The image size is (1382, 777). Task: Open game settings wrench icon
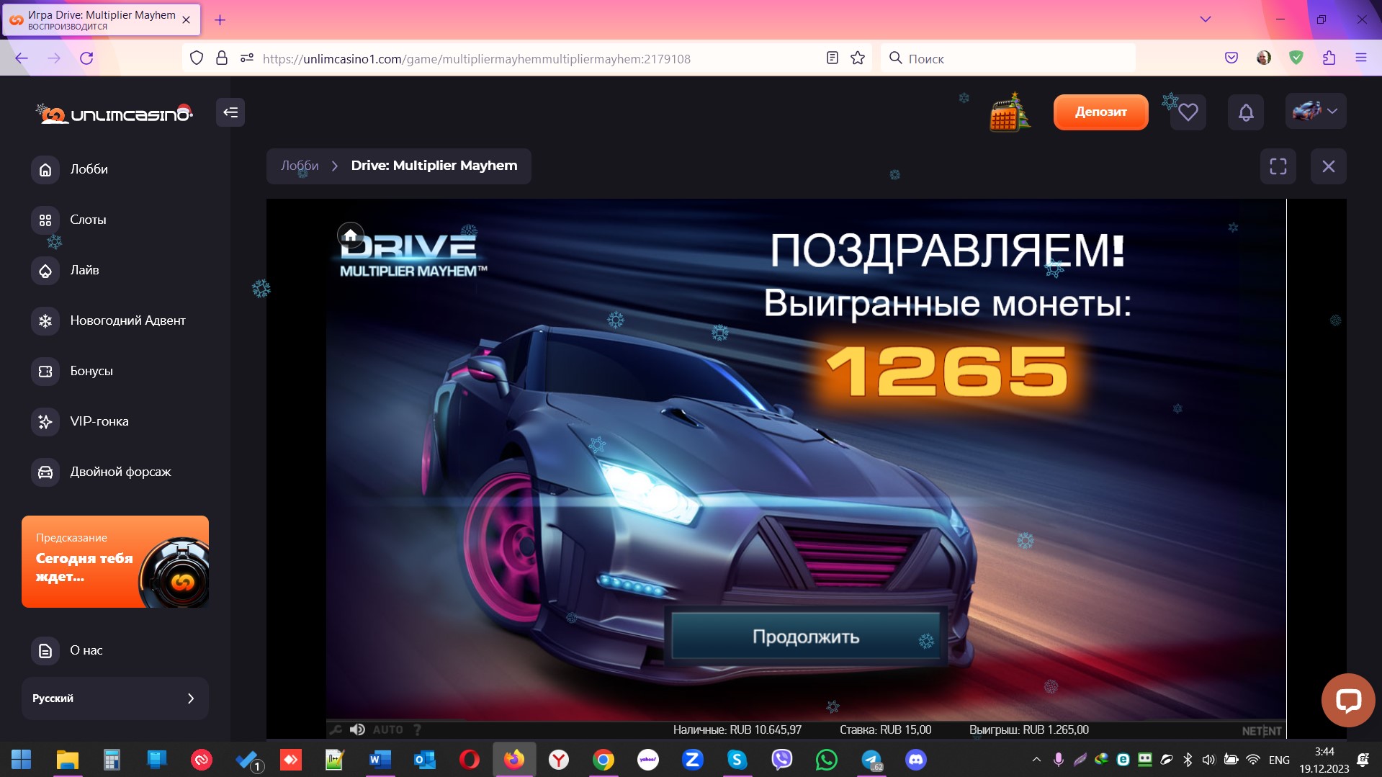click(x=336, y=729)
